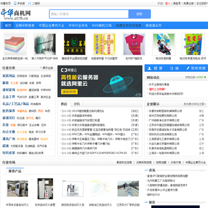208x208 pixels.
Task: Click 收藏本页 at top left
Action: 6,3
